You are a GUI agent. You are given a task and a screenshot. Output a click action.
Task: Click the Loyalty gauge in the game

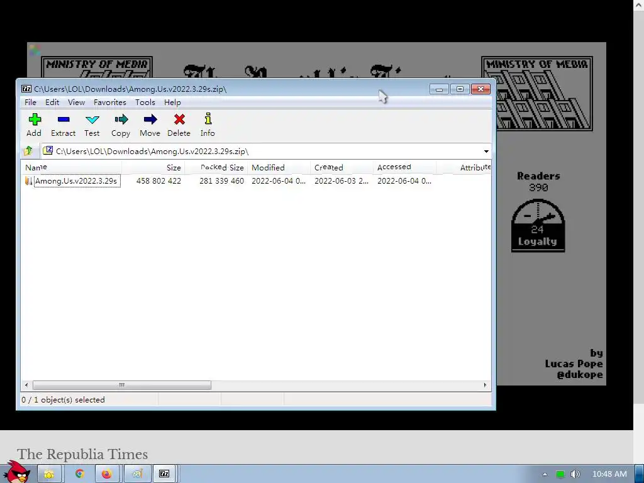pos(538,225)
